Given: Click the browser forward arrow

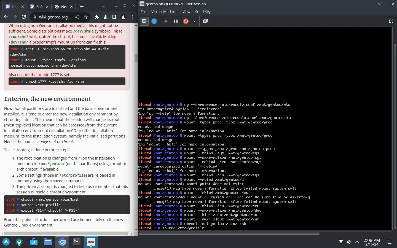Looking at the screenshot, I should click(x=15, y=17).
